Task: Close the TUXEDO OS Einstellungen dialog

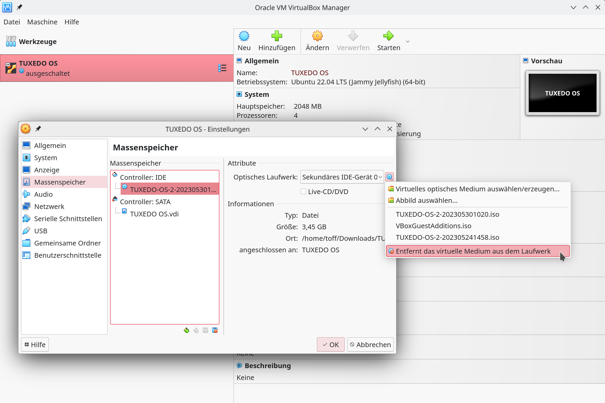Action: [x=390, y=129]
